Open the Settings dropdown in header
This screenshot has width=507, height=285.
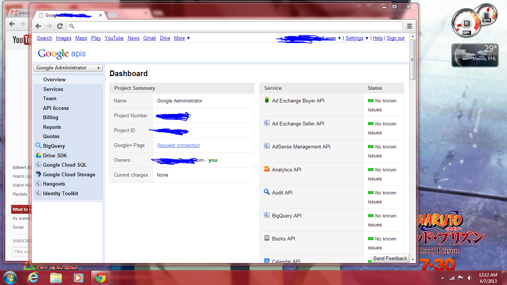coord(357,38)
